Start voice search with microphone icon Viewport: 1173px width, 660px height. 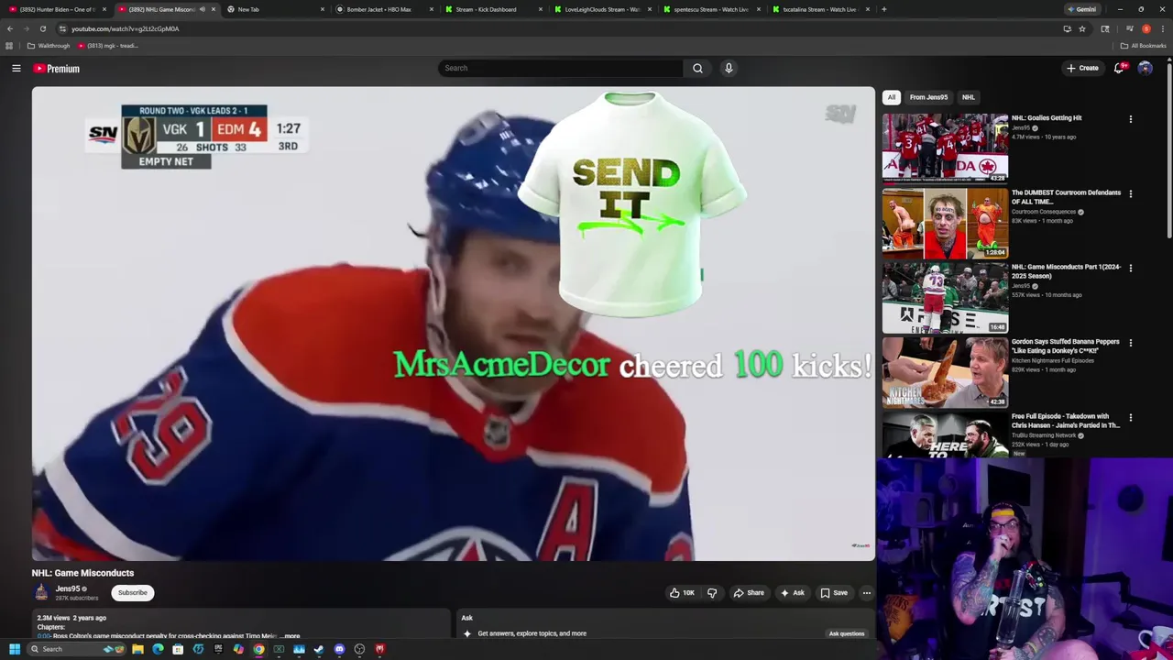click(729, 68)
